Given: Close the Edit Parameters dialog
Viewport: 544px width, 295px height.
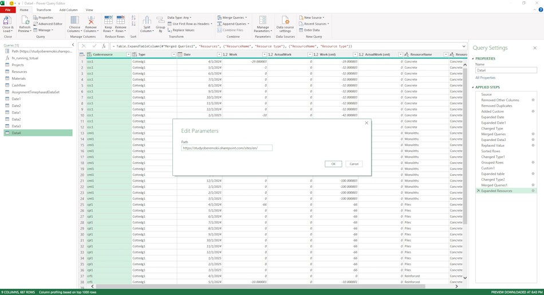Looking at the screenshot, I should 366,123.
